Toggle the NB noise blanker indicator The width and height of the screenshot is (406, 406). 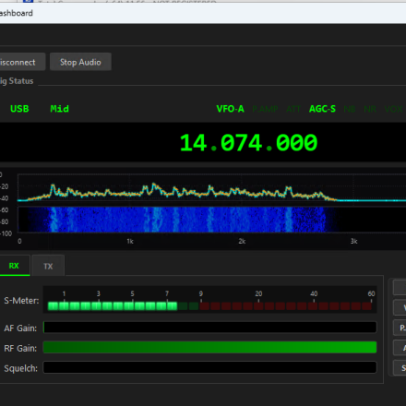(350, 109)
